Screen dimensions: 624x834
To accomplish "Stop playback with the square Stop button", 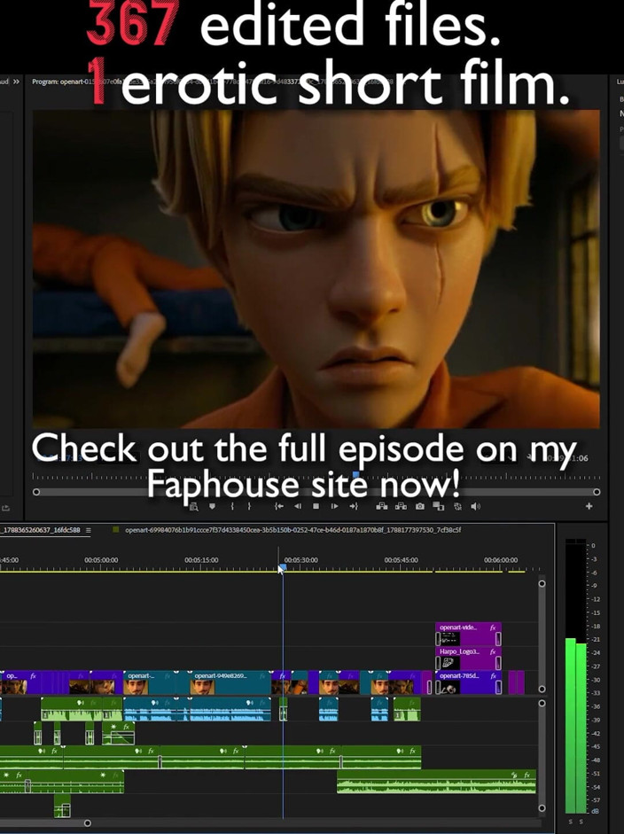I will [316, 506].
